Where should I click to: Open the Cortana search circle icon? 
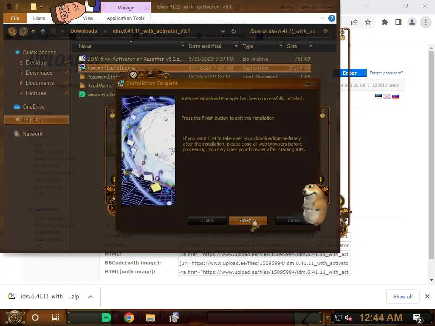click(x=35, y=318)
